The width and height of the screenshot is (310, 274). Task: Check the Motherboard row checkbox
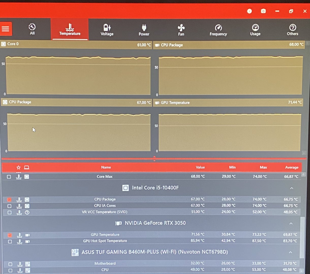pos(10,264)
